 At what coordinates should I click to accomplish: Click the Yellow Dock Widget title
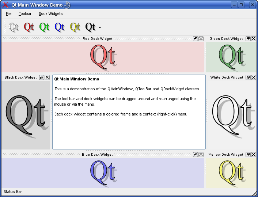click(226, 155)
